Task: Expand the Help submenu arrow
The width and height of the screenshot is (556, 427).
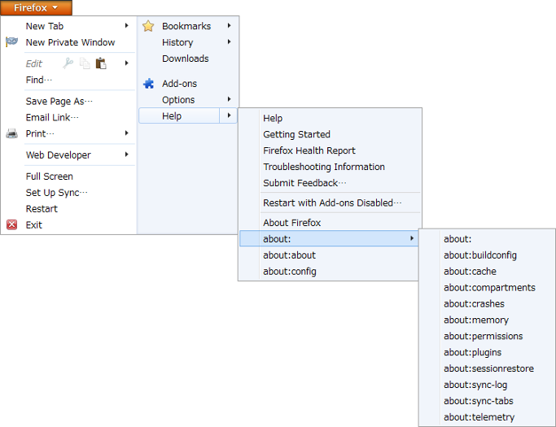Action: pos(229,115)
